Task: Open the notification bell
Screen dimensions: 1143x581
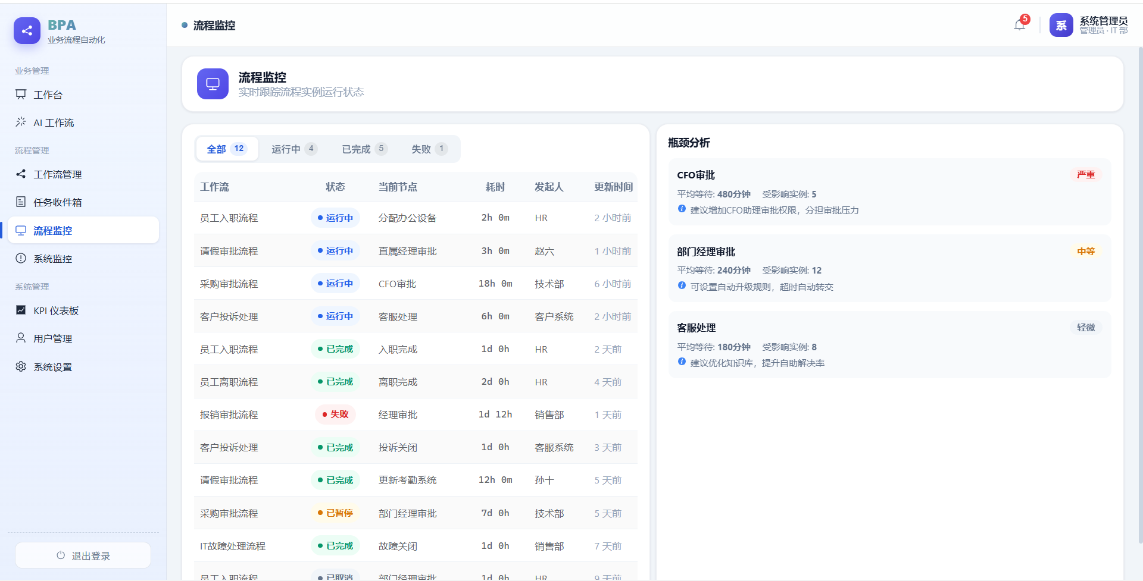Action: point(1020,25)
